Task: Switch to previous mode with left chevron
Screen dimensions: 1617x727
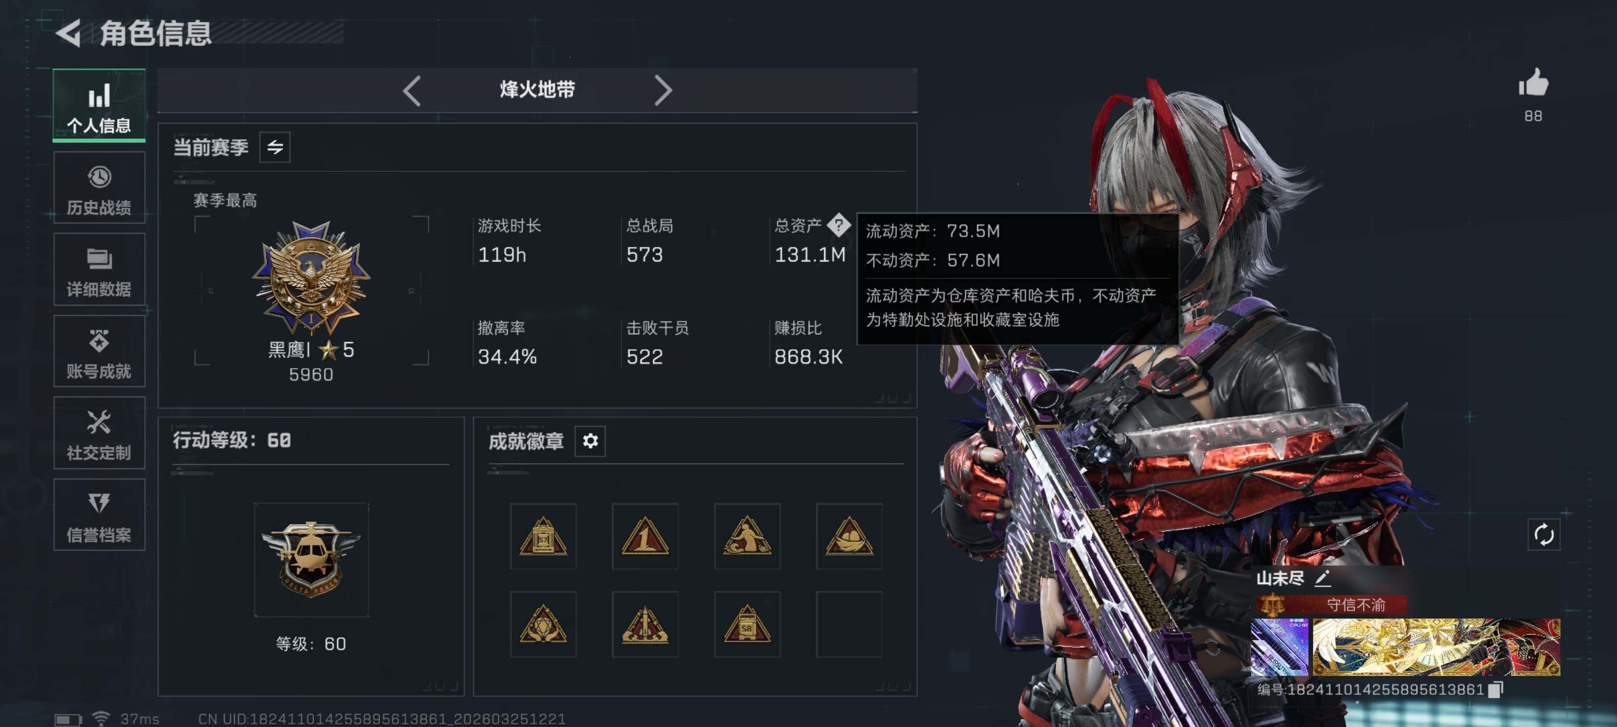Action: (412, 91)
